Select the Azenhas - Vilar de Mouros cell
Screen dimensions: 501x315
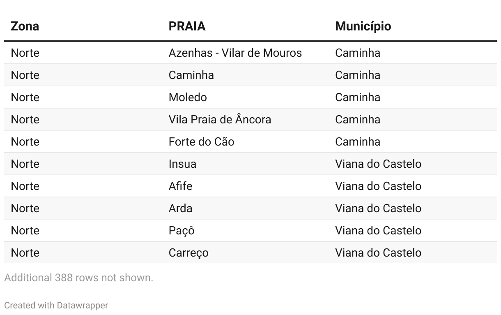[x=235, y=53]
